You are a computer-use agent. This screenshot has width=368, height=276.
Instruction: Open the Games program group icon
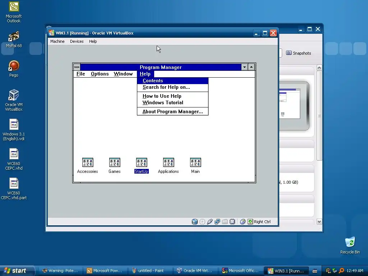tap(115, 162)
